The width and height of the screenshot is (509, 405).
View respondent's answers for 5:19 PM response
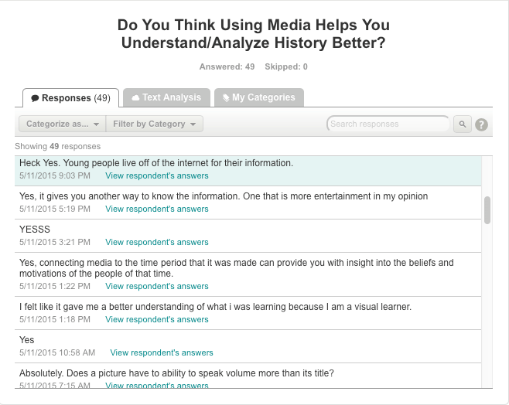click(157, 209)
